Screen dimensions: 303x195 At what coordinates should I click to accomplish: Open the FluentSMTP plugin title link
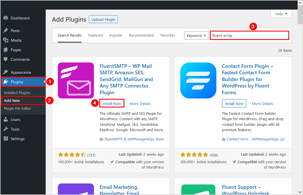tap(126, 79)
